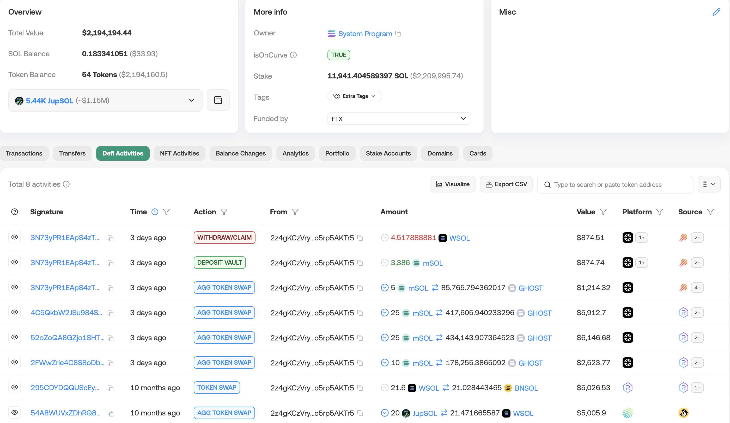The width and height of the screenshot is (730, 423).
Task: Toggle eye icon on DEPOSIT VAULT row
Action: [x=15, y=262]
